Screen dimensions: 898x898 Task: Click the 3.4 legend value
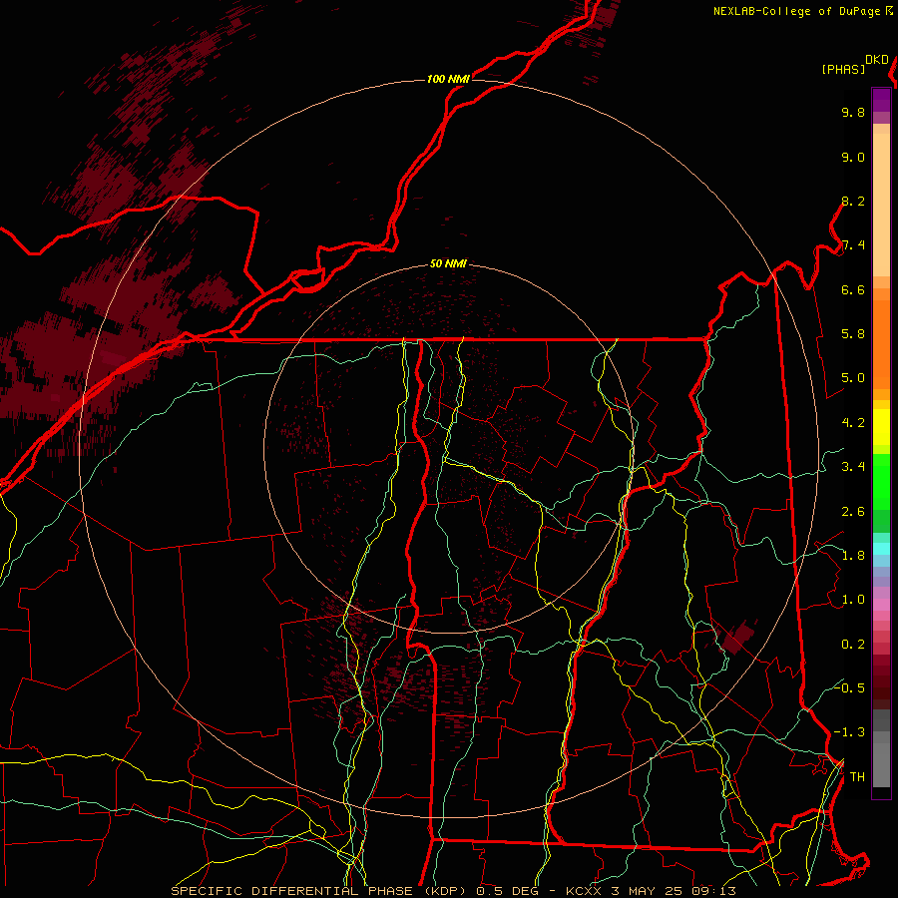[x=853, y=467]
